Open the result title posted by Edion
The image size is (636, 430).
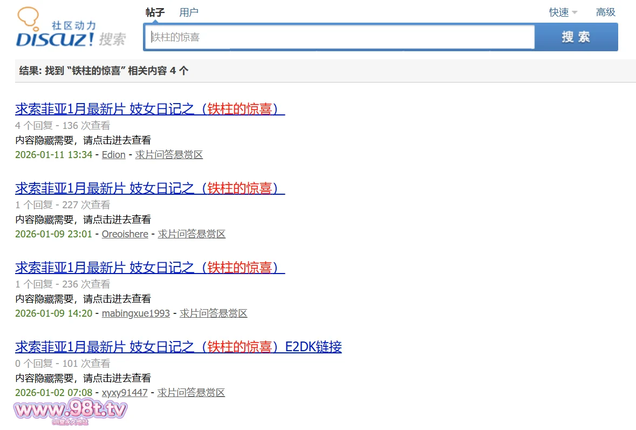(149, 109)
